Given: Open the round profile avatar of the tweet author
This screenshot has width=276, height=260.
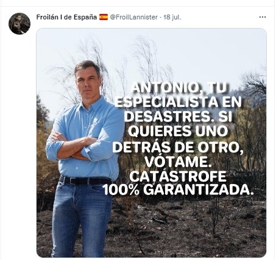Looking at the screenshot, I should tap(19, 24).
